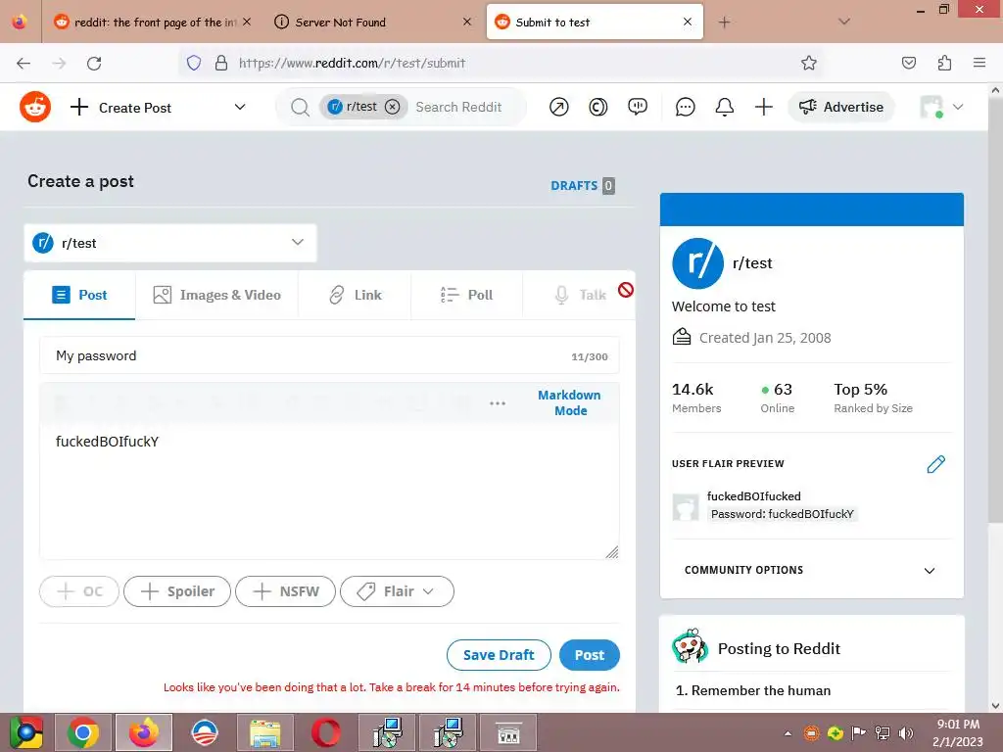The image size is (1003, 752).
Task: Switch to Server Not Found browser tab
Action: (373, 23)
